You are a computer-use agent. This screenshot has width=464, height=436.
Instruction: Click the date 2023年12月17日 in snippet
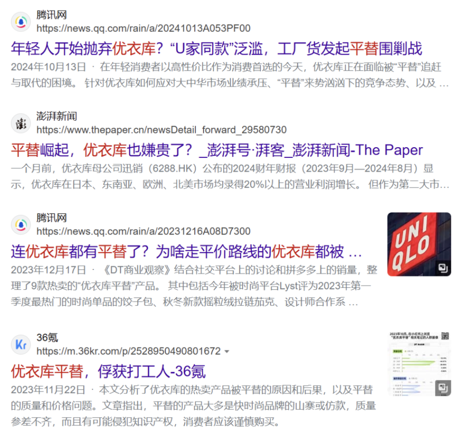click(x=48, y=270)
